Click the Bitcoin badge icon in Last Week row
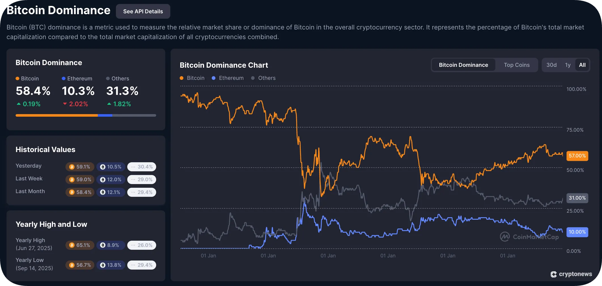Image resolution: width=602 pixels, height=286 pixels. (72, 180)
